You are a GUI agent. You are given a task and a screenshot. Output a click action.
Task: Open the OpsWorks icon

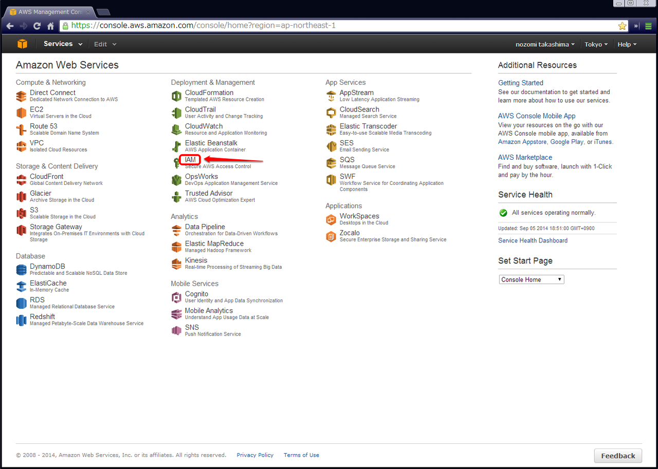point(176,180)
